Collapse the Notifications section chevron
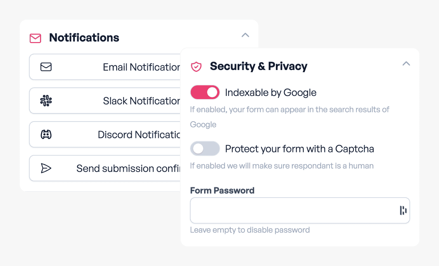 [245, 35]
